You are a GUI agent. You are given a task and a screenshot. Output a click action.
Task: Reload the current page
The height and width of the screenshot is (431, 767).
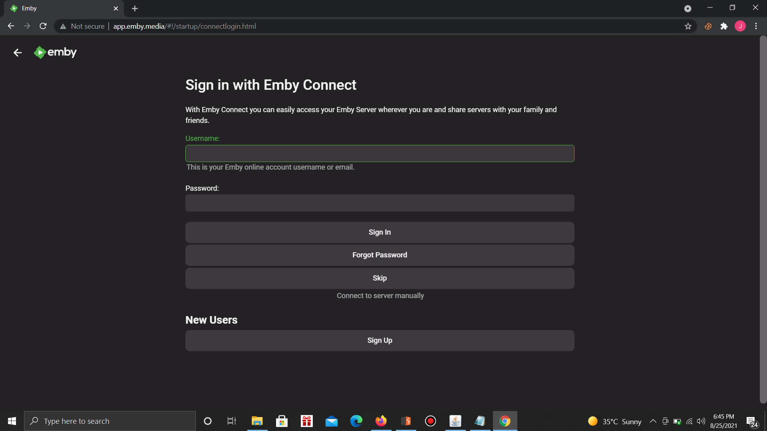[43, 26]
